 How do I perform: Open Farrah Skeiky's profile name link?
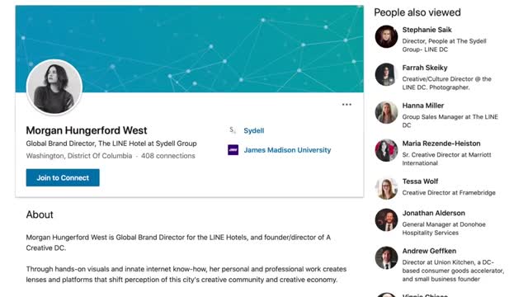click(x=425, y=68)
